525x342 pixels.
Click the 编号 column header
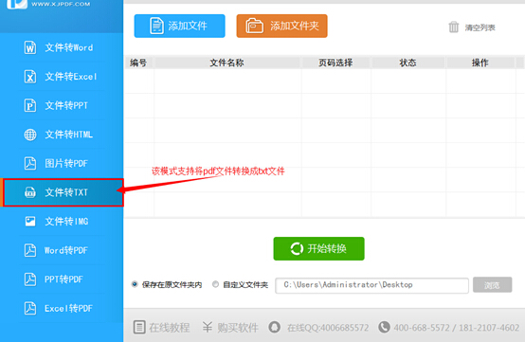coord(138,63)
